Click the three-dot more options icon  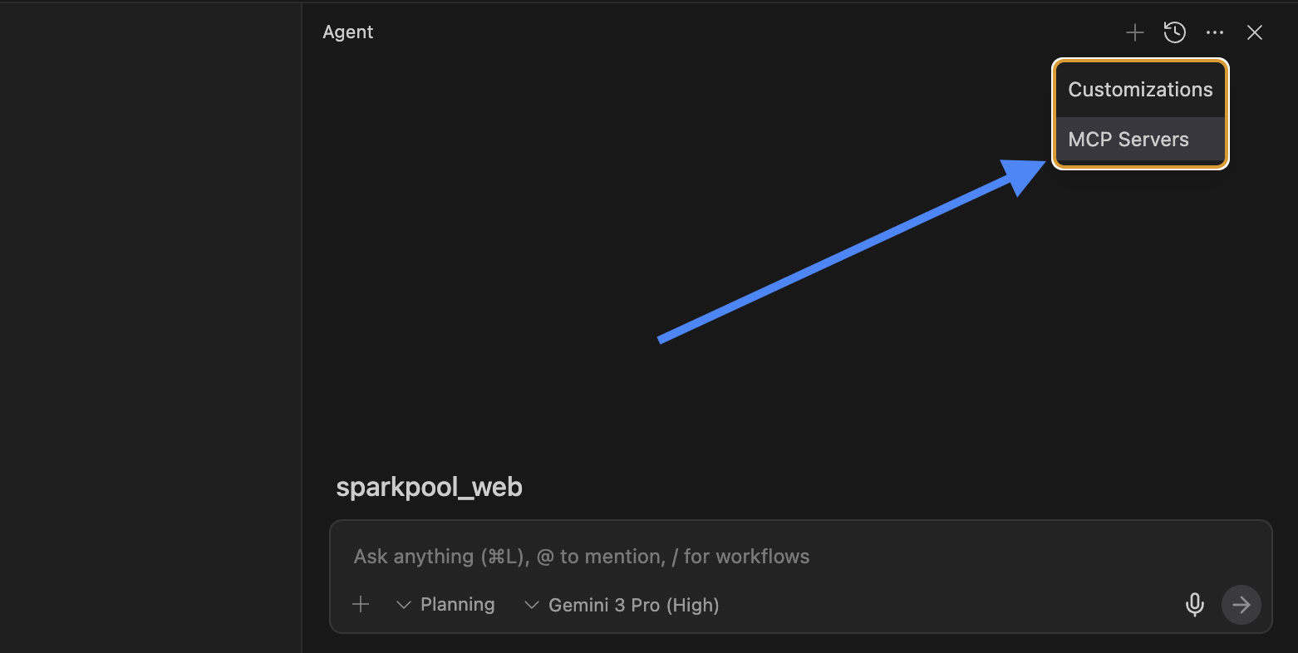[x=1215, y=32]
